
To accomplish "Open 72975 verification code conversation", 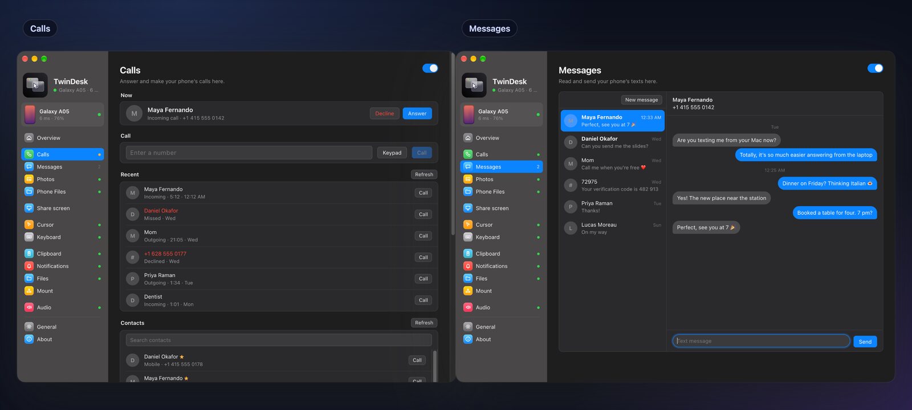I will pyautogui.click(x=613, y=186).
